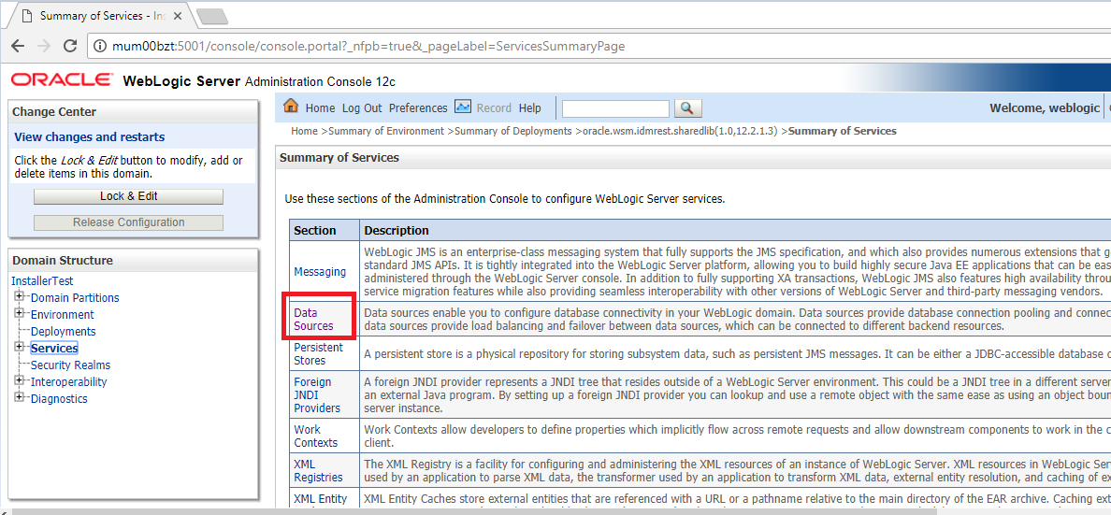
Task: Click the browser address bar URL
Action: [x=368, y=46]
